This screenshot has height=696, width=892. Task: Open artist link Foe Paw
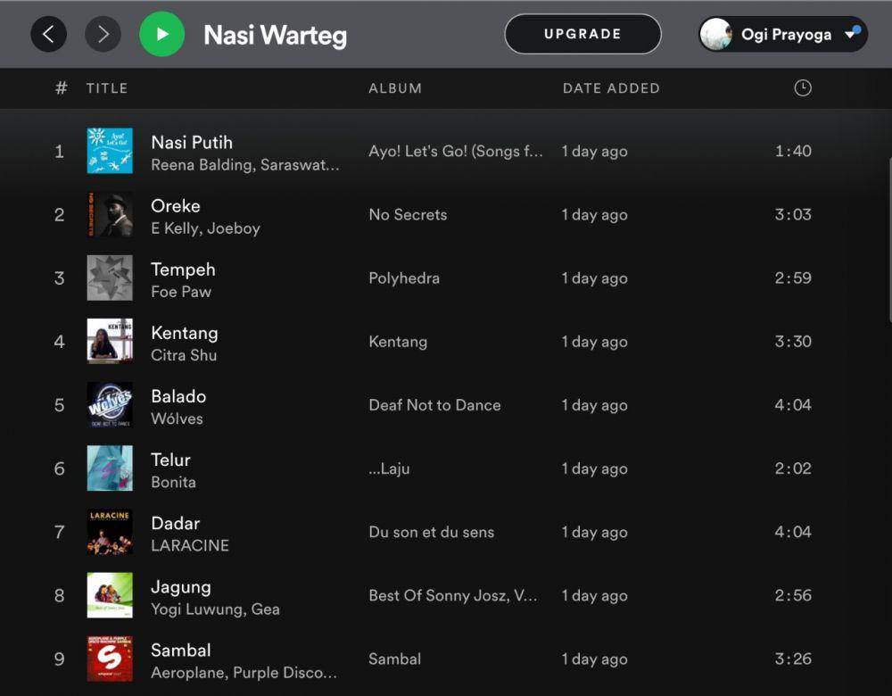pyautogui.click(x=181, y=292)
